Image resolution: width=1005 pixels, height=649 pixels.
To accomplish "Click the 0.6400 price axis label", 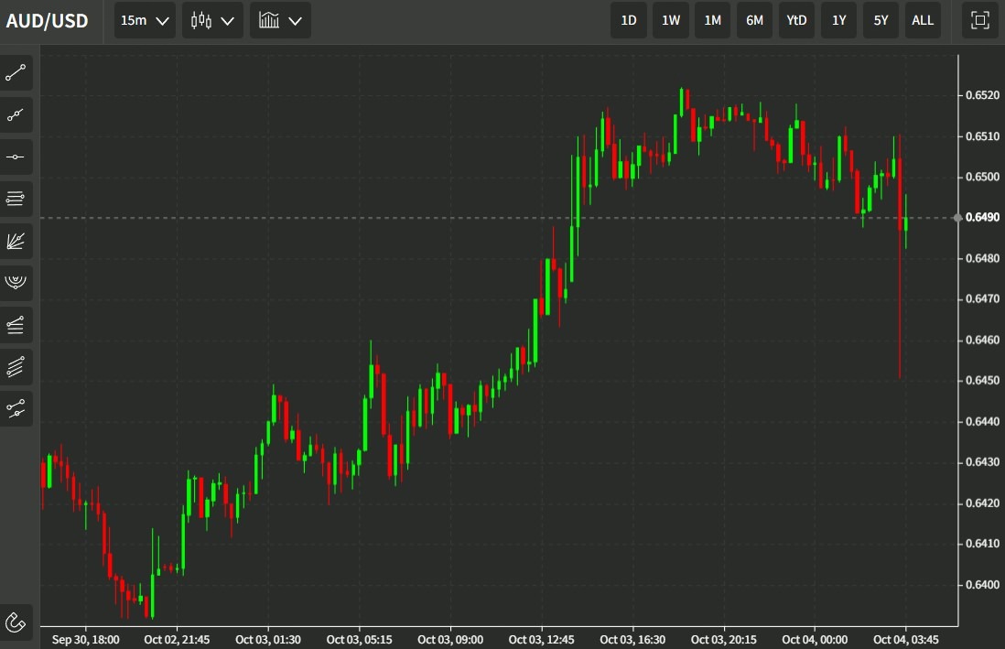I will 982,584.
